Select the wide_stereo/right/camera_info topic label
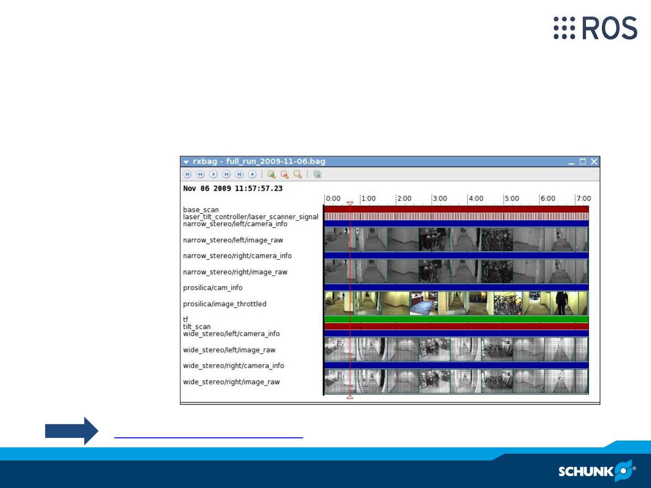Viewport: 651px width, 488px height. pyautogui.click(x=234, y=366)
